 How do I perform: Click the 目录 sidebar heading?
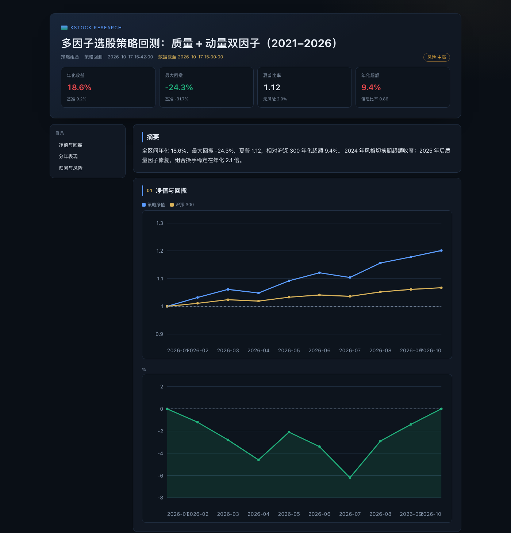59,133
